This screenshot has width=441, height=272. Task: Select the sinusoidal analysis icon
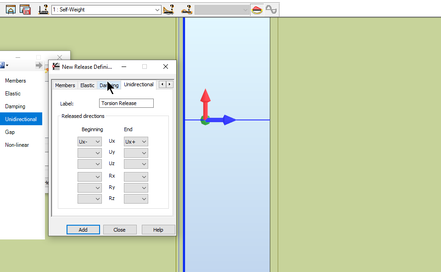pos(271,9)
